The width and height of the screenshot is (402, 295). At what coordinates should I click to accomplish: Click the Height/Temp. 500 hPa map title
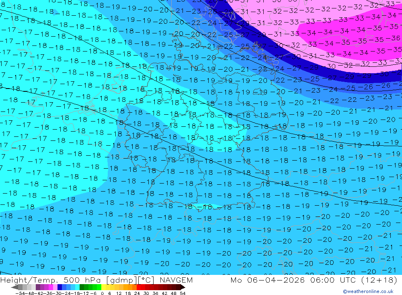coord(51,280)
